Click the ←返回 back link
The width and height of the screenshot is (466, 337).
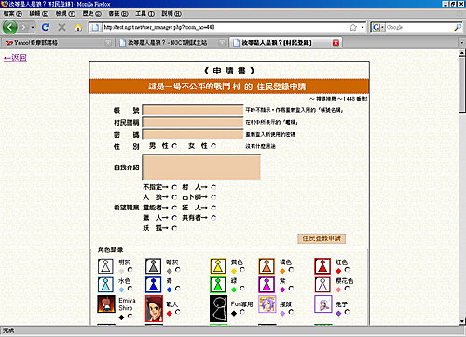(15, 58)
